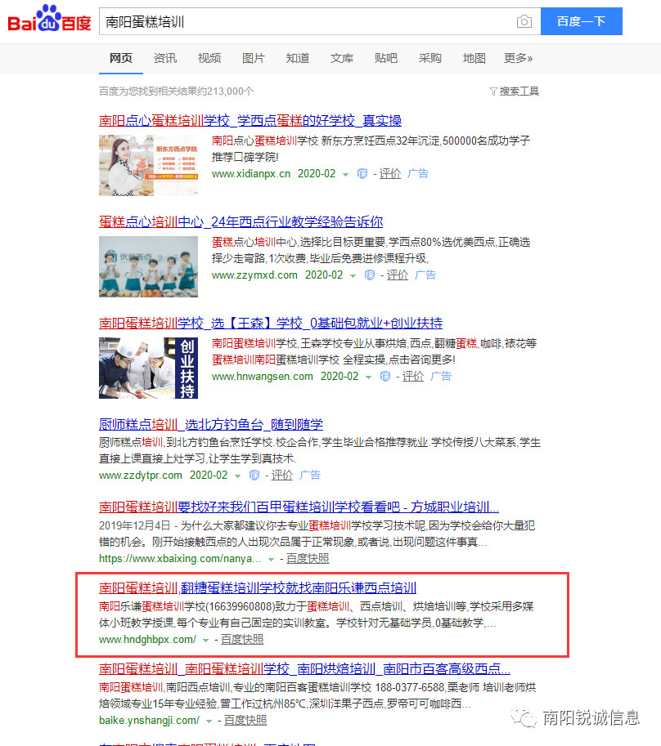The height and width of the screenshot is (746, 661).
Task: Select the 地图 tab
Action: (474, 58)
